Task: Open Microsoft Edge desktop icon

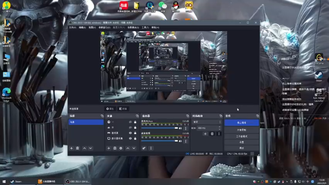Action: click(x=7, y=95)
